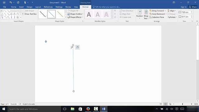199x112 pixels.
Task: Click the Bring Forward button
Action: (x=157, y=11)
